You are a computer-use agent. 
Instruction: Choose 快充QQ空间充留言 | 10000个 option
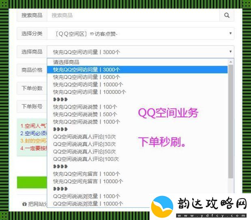click(137, 181)
